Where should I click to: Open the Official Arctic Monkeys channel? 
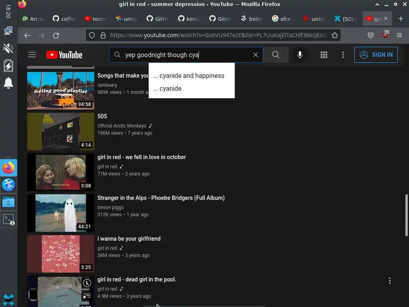coord(122,126)
